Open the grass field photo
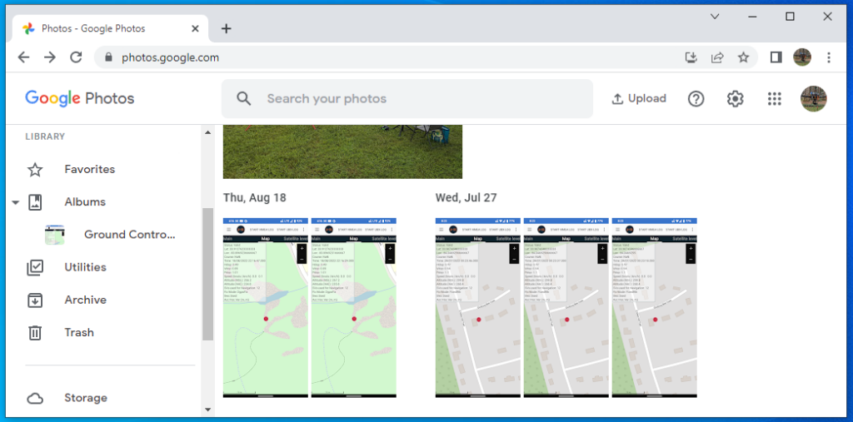 (x=342, y=151)
